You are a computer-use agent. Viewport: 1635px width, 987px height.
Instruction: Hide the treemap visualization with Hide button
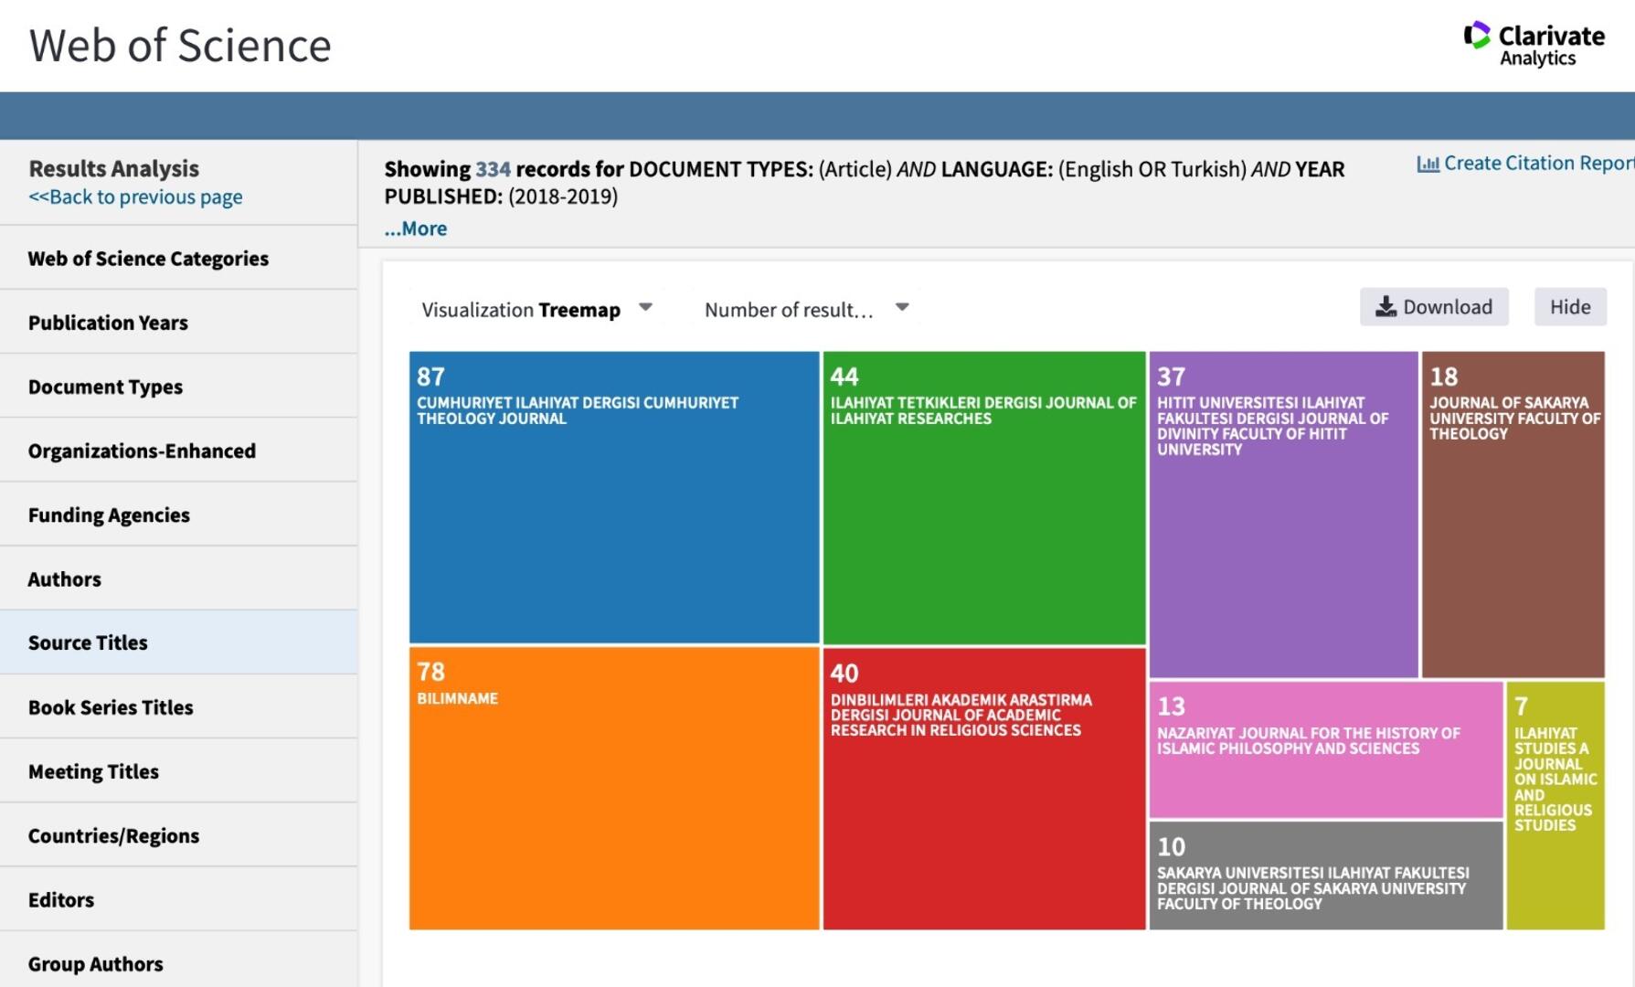click(1570, 307)
